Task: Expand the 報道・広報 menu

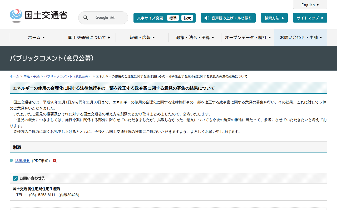Action: (142, 38)
